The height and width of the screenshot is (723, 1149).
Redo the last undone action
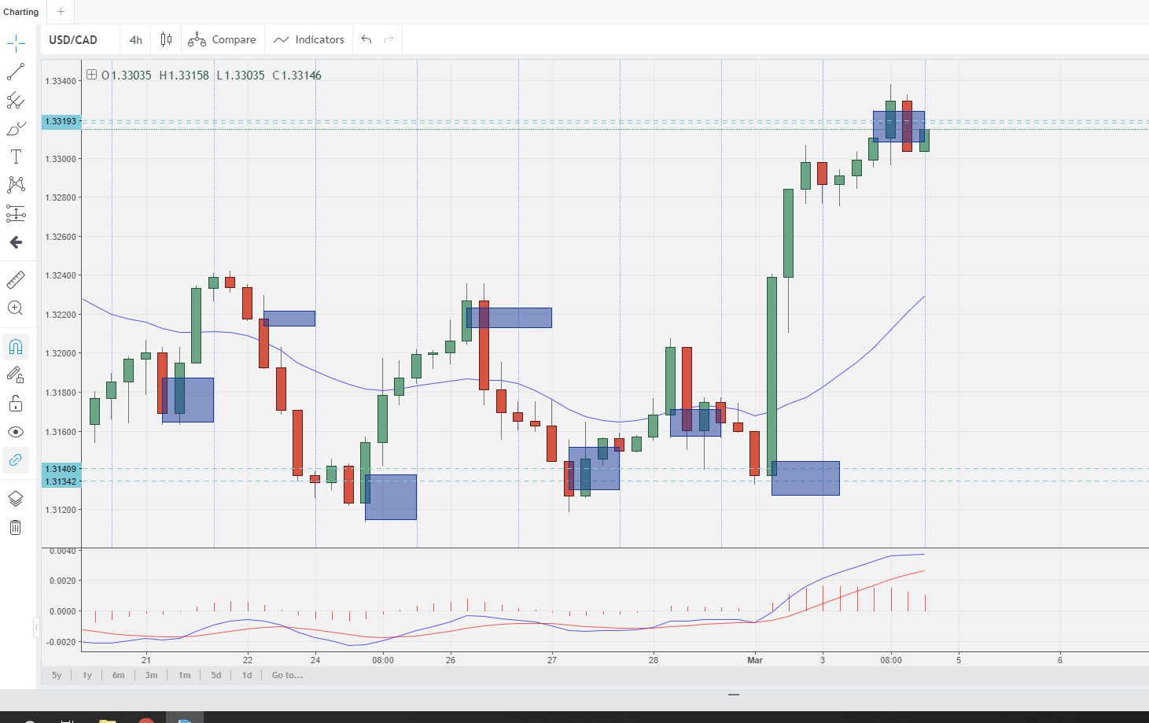[x=389, y=39]
